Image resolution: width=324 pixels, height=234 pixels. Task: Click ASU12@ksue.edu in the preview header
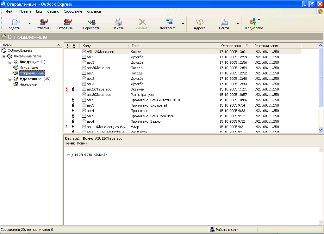[109, 138]
